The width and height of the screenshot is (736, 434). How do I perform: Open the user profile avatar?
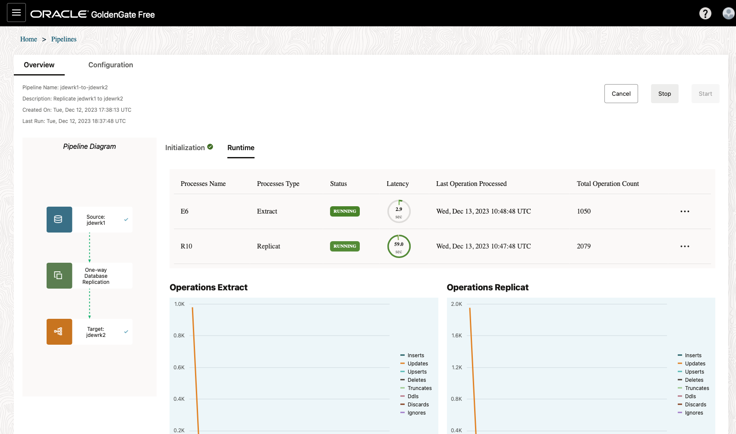pos(728,13)
